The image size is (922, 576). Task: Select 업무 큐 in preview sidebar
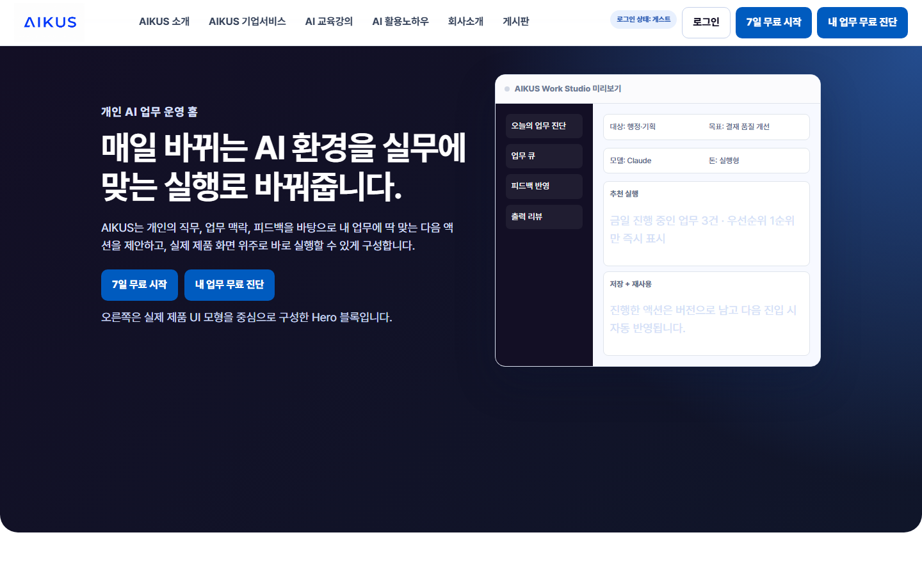tap(544, 156)
